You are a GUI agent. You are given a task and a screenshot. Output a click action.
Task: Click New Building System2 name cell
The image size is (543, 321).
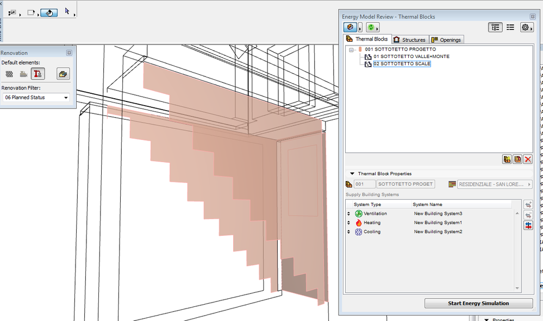click(438, 232)
